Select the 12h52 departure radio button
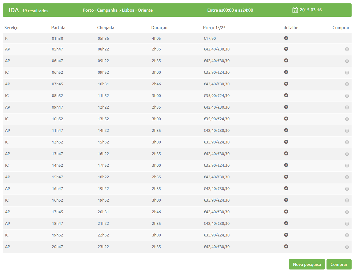 [x=347, y=142]
